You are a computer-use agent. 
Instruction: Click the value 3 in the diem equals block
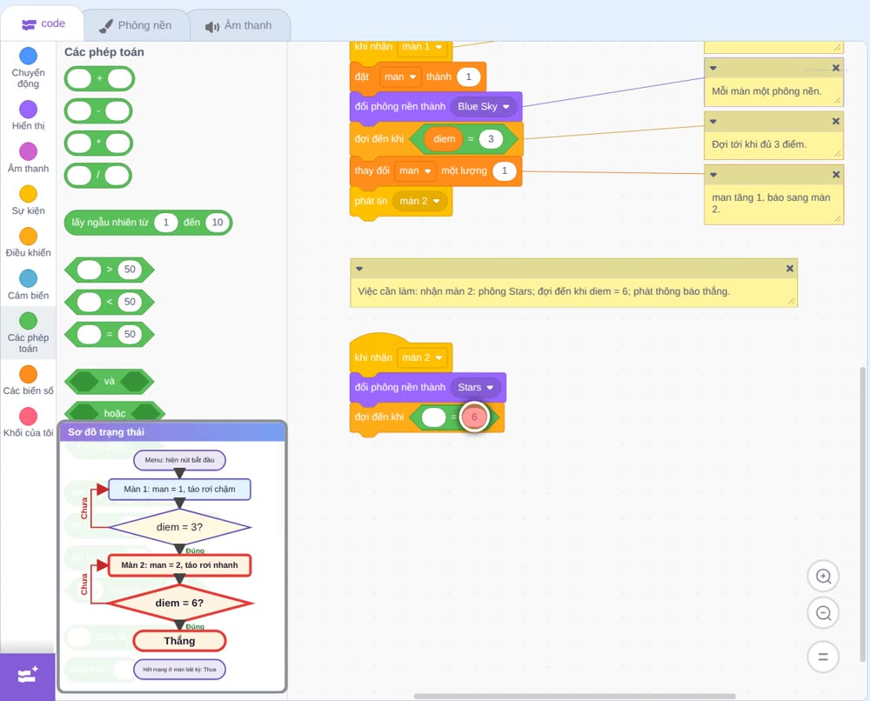point(491,138)
